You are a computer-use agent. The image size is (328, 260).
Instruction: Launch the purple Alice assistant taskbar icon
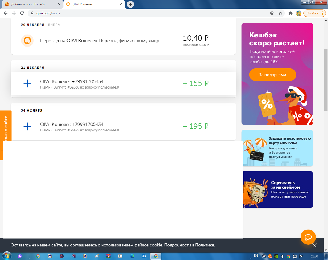(x=20, y=256)
